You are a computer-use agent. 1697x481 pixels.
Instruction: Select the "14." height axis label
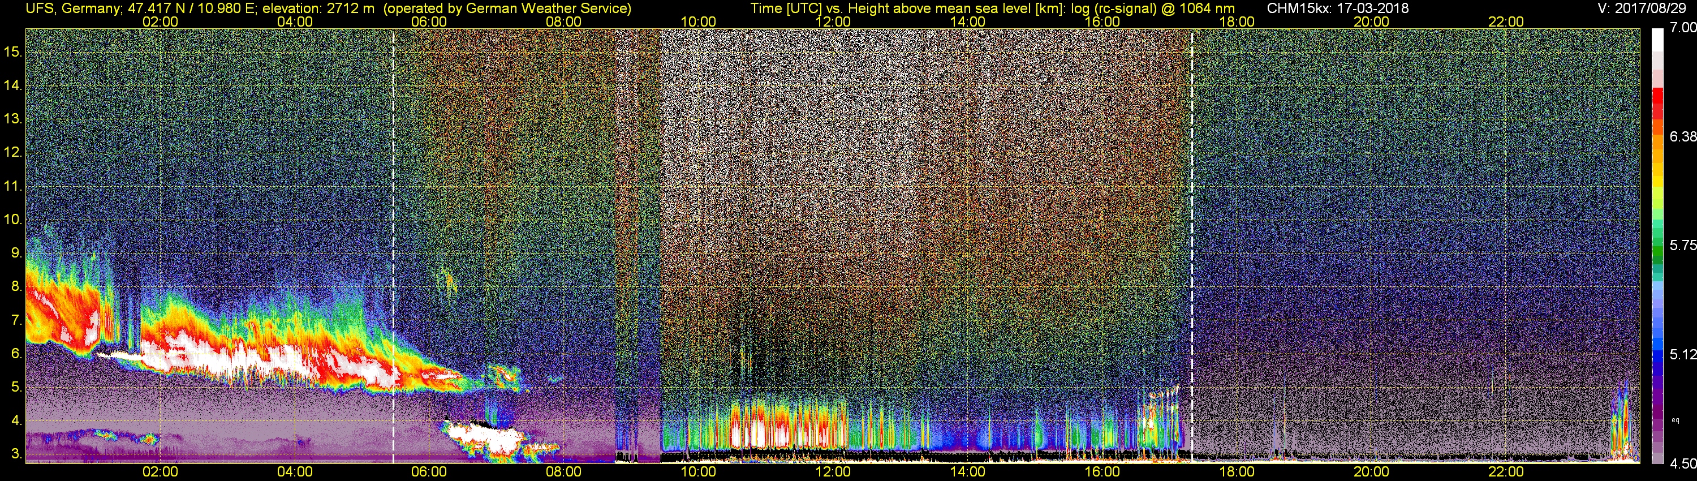(13, 85)
